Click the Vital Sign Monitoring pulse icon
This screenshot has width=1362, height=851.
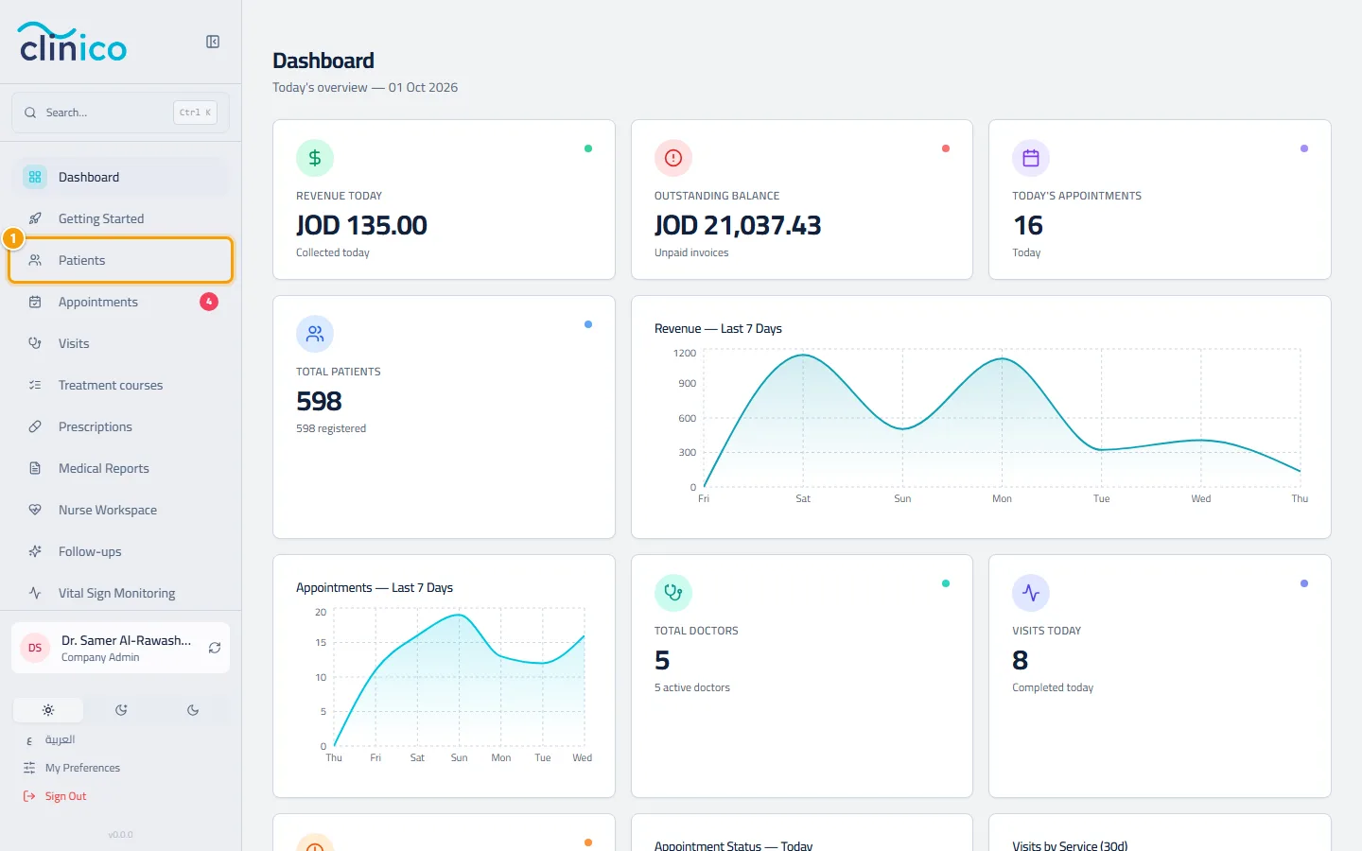click(x=35, y=593)
